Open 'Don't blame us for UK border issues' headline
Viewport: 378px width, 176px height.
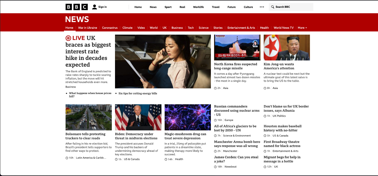286,108
